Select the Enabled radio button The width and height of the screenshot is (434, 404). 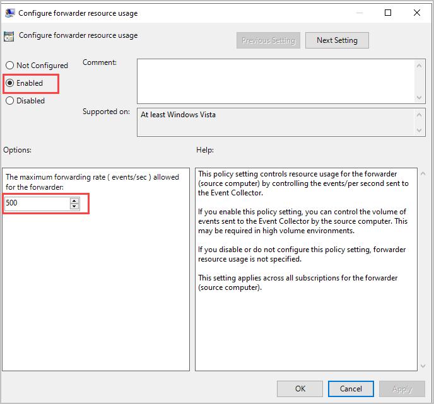pyautogui.click(x=9, y=83)
